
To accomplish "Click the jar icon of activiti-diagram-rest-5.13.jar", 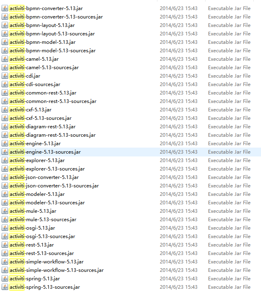I will (x=5, y=126).
